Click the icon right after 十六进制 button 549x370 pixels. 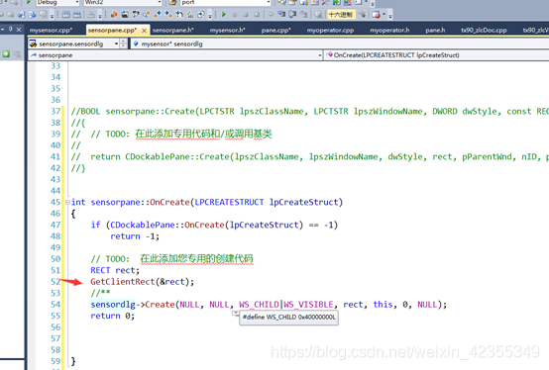[x=363, y=14]
